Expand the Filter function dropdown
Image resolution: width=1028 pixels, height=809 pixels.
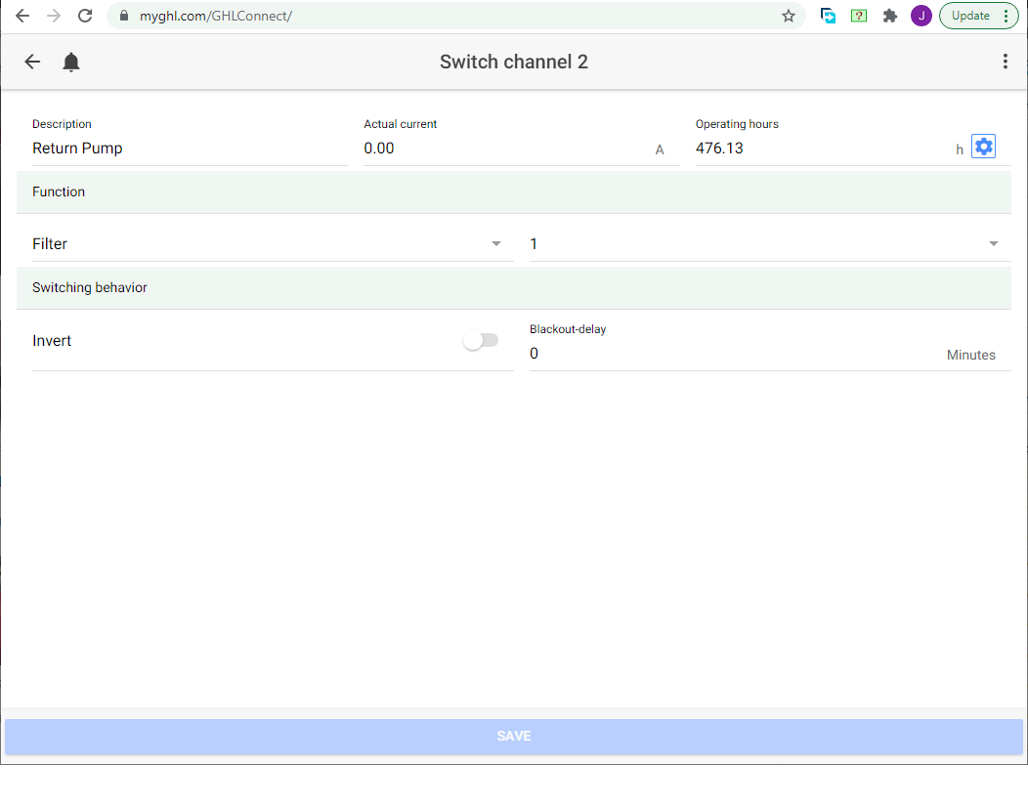272,244
